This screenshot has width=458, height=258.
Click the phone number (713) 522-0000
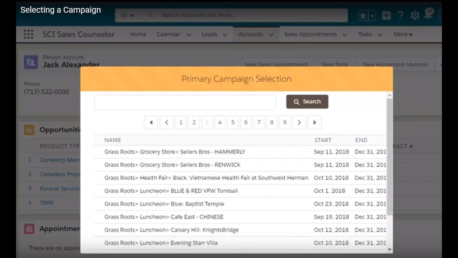(x=47, y=92)
